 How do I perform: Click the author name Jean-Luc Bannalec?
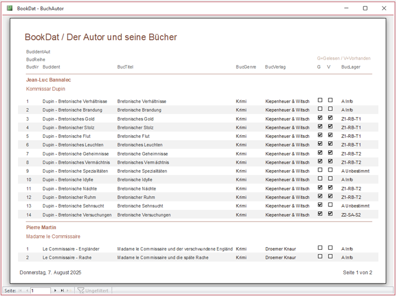48,80
